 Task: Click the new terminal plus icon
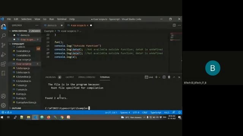(156, 77)
